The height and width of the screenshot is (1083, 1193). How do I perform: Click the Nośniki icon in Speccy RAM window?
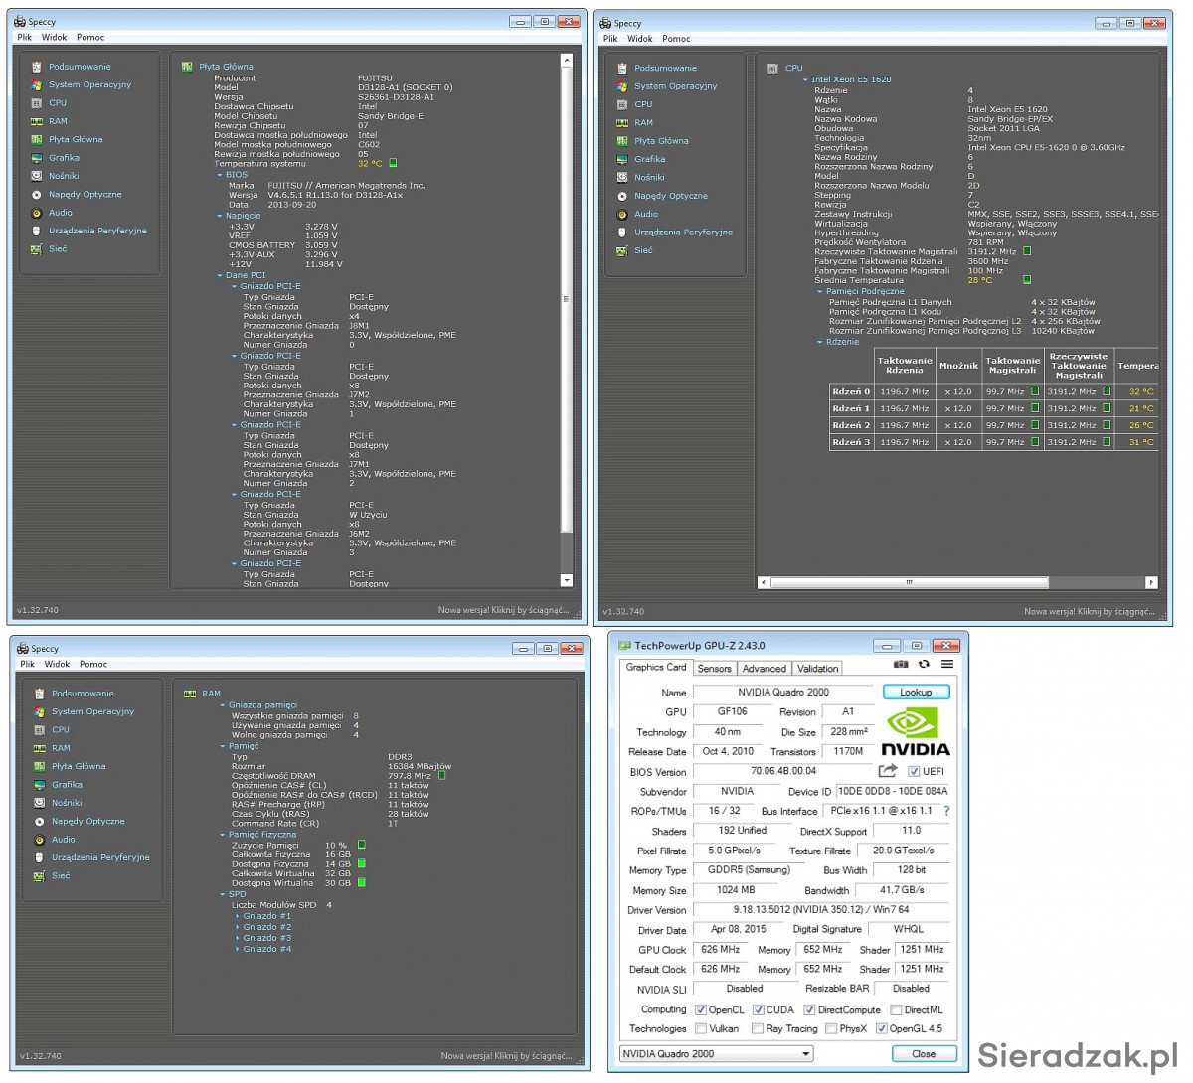pyautogui.click(x=40, y=803)
